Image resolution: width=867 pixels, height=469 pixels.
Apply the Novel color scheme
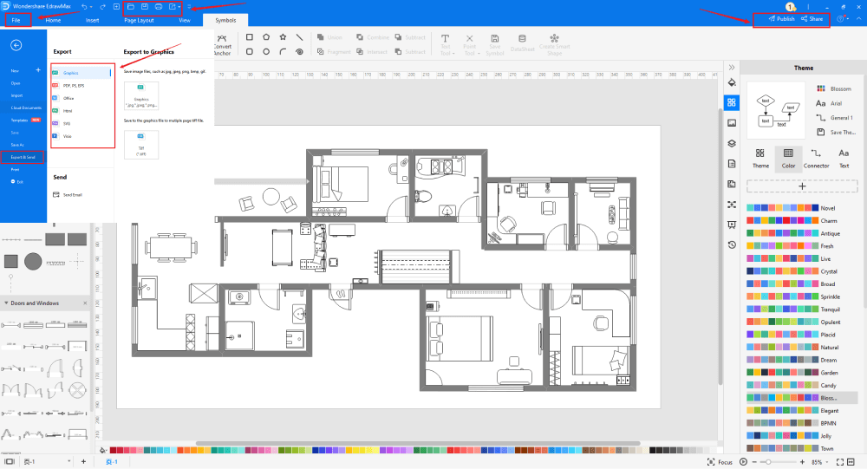tap(792, 208)
